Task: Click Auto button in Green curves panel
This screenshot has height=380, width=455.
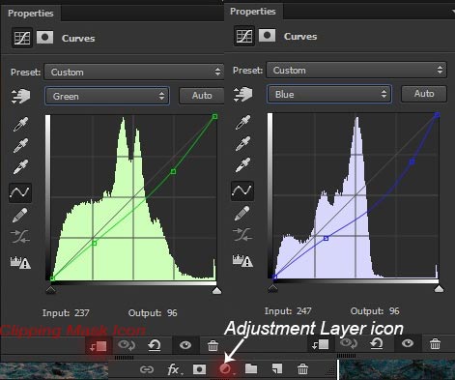Action: coord(202,96)
